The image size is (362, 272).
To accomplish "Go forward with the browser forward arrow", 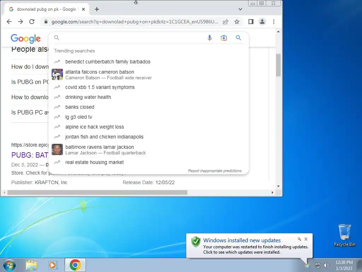I will [21, 22].
